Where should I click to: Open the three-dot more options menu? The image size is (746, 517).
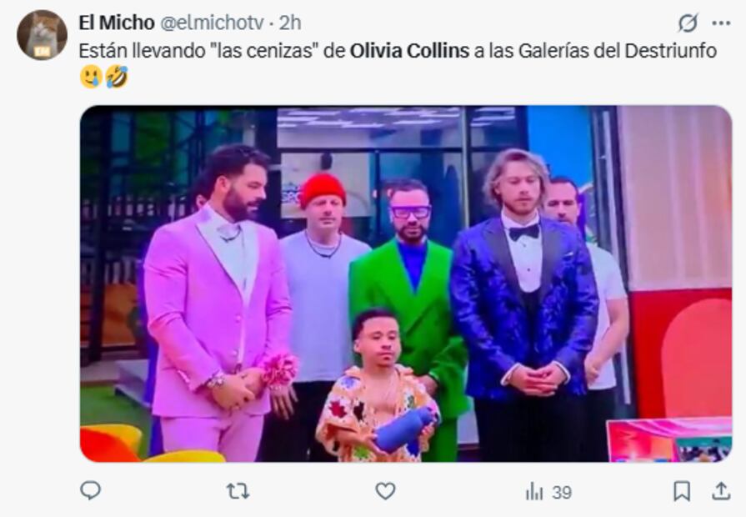click(x=721, y=23)
